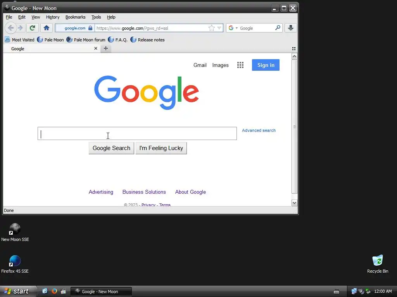Click third quick launch taskbar icon
The image size is (397, 297).
[63, 291]
